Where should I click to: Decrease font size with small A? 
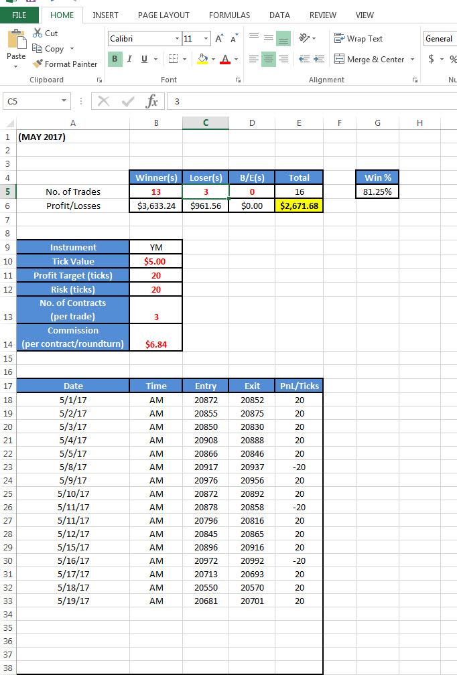(x=234, y=39)
